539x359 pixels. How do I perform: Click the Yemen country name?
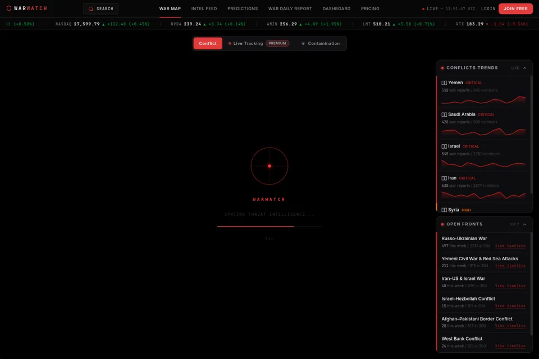click(x=455, y=82)
